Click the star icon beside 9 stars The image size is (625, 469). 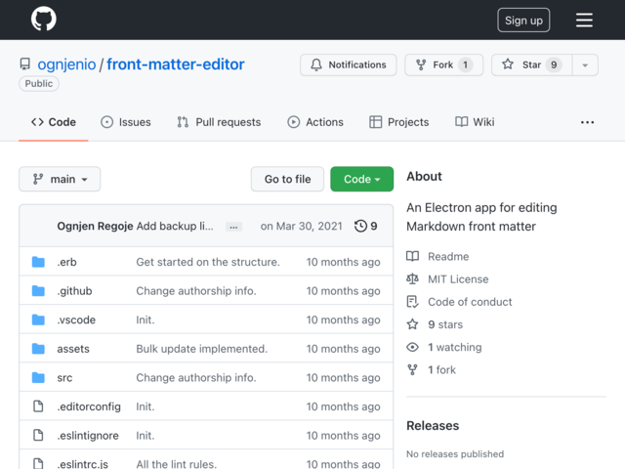click(412, 324)
